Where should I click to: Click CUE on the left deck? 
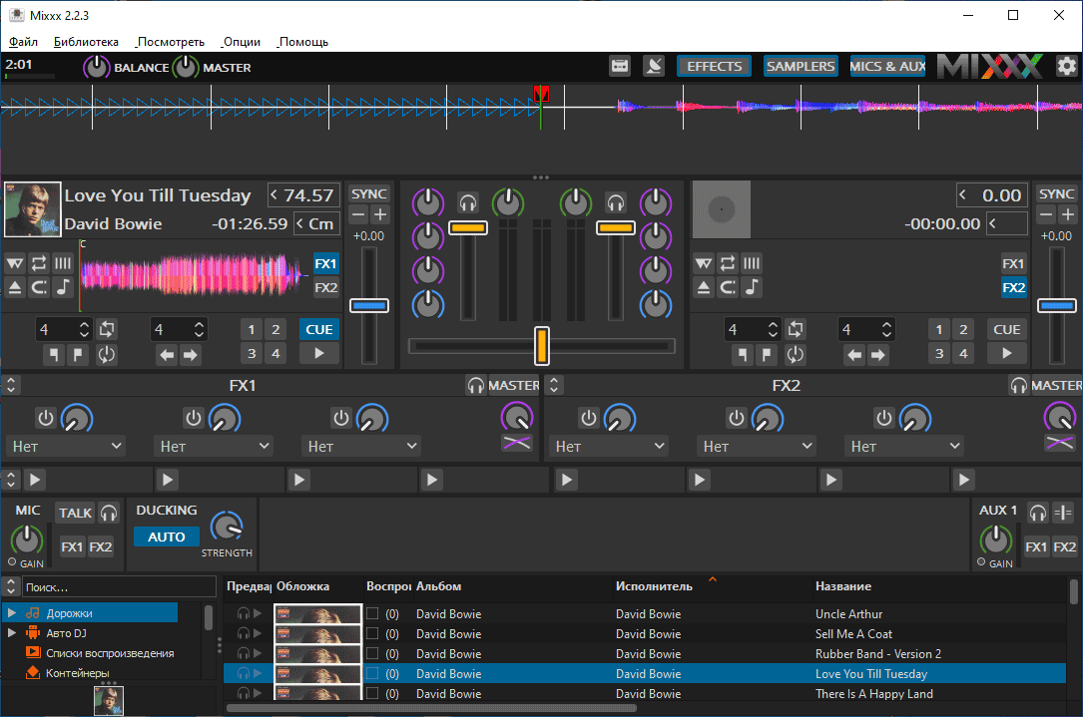(x=319, y=329)
